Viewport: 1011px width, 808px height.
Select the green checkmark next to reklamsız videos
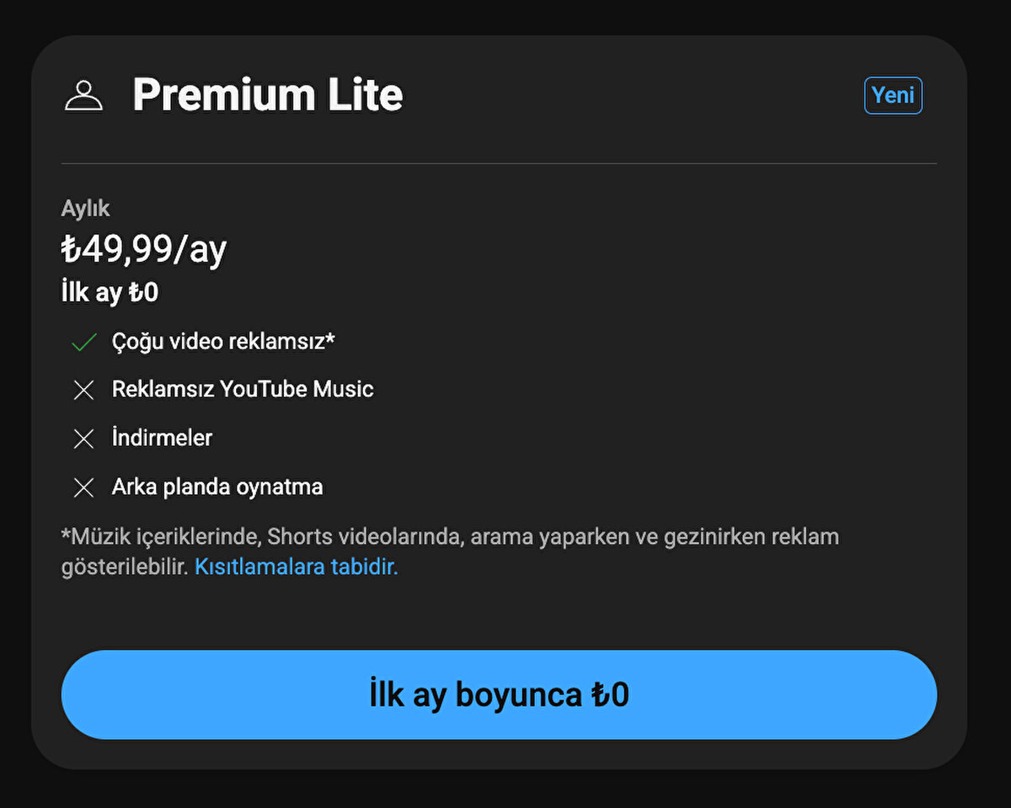pos(83,342)
